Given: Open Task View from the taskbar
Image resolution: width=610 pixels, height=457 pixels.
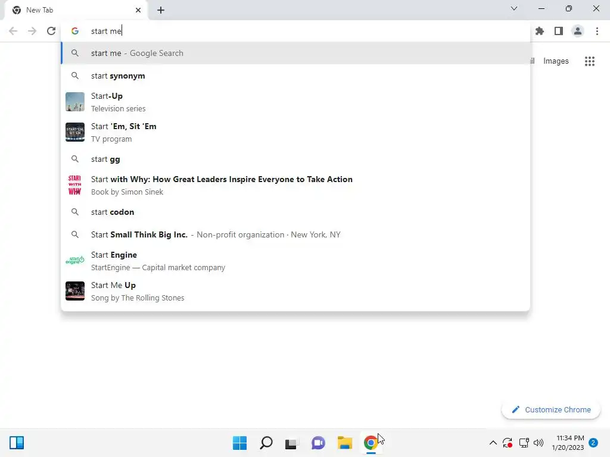Looking at the screenshot, I should [291, 443].
